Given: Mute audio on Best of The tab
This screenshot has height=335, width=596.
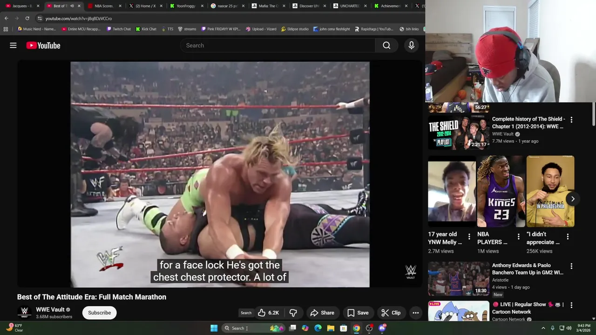Looking at the screenshot, I should [x=72, y=6].
